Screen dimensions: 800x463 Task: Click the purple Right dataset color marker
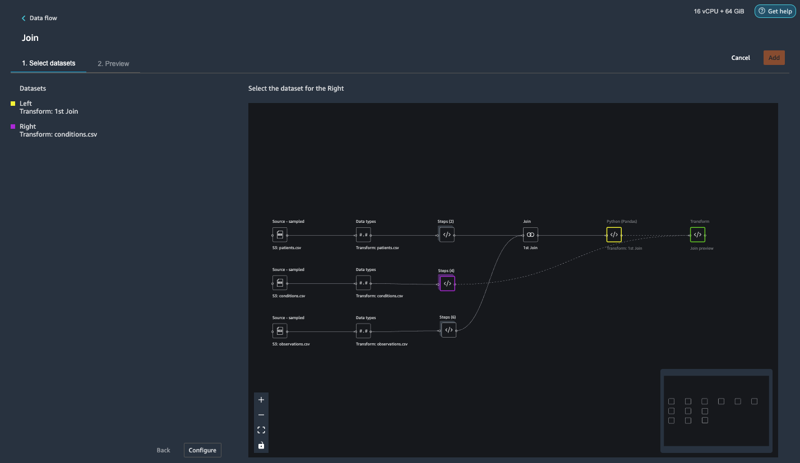coord(13,127)
